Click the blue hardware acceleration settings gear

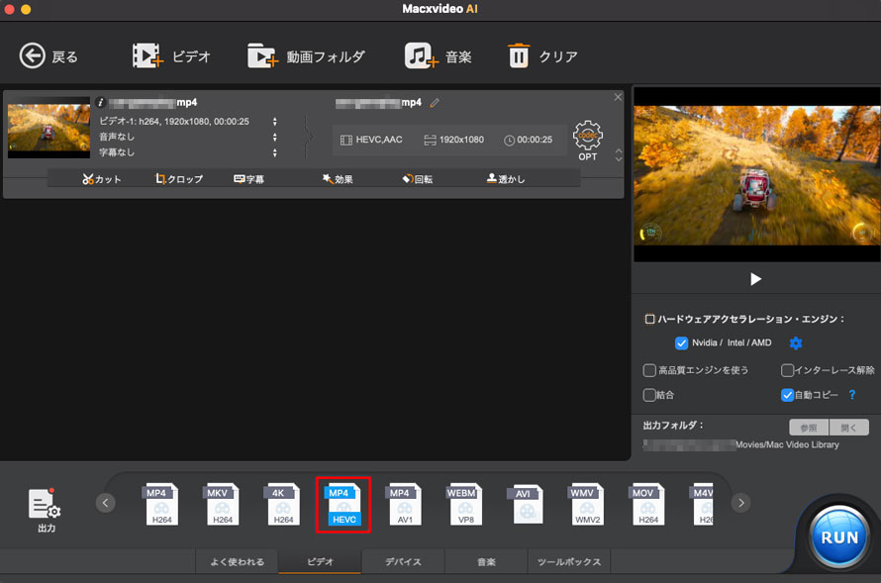click(x=795, y=342)
